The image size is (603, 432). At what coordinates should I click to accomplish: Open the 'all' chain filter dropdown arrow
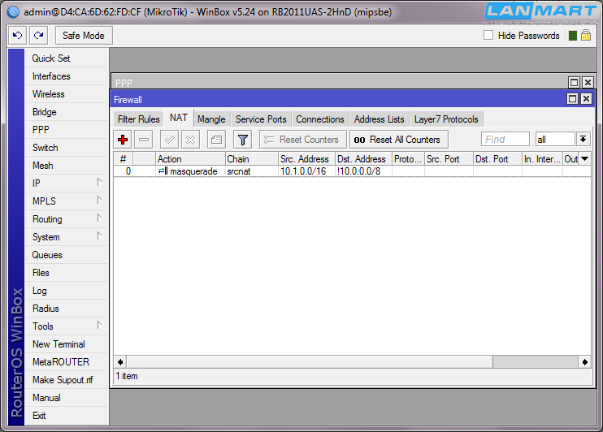click(583, 139)
